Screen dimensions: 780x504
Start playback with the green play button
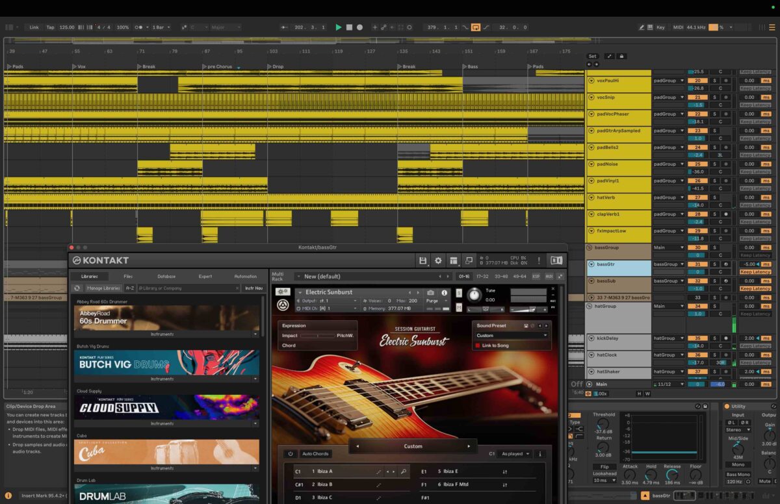point(338,27)
